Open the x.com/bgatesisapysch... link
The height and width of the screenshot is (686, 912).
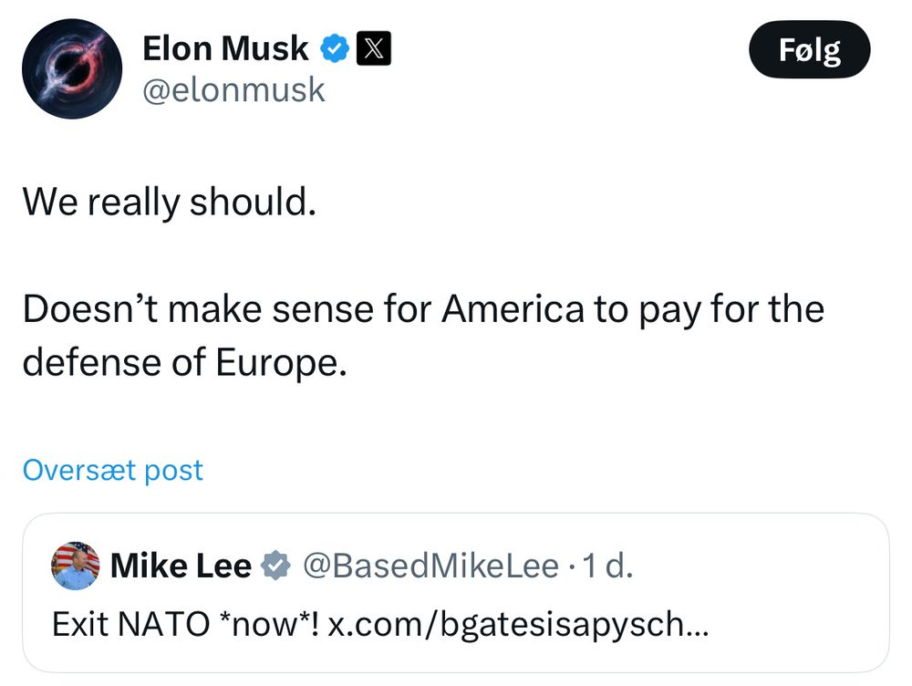(x=518, y=624)
